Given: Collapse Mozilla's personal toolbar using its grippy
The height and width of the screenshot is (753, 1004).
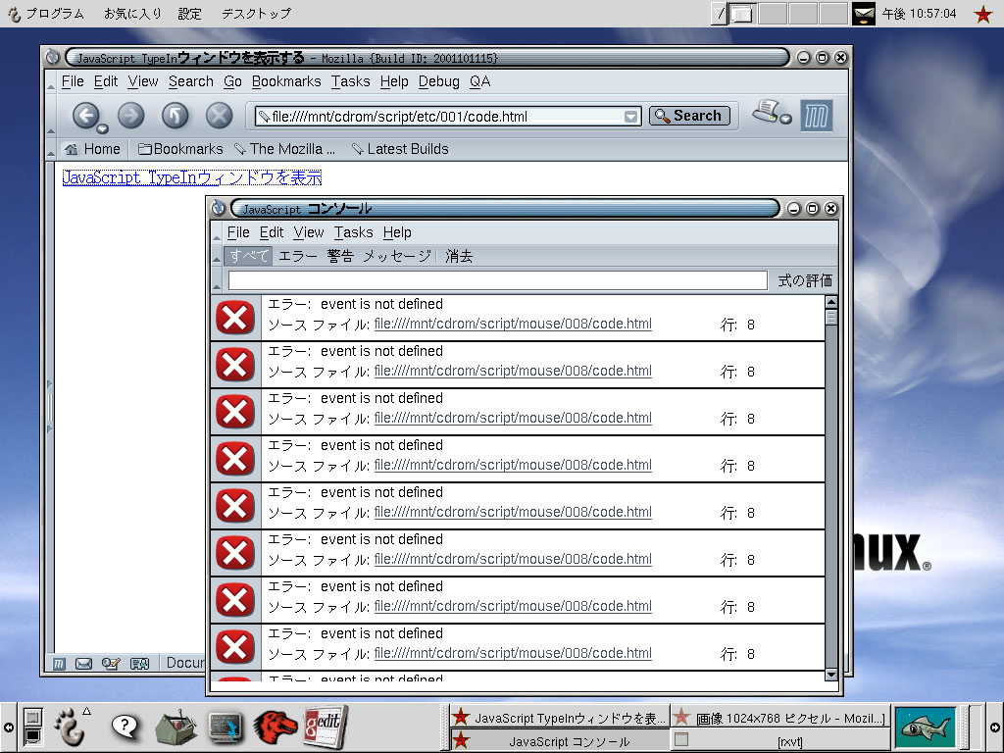Looking at the screenshot, I should pyautogui.click(x=51, y=149).
